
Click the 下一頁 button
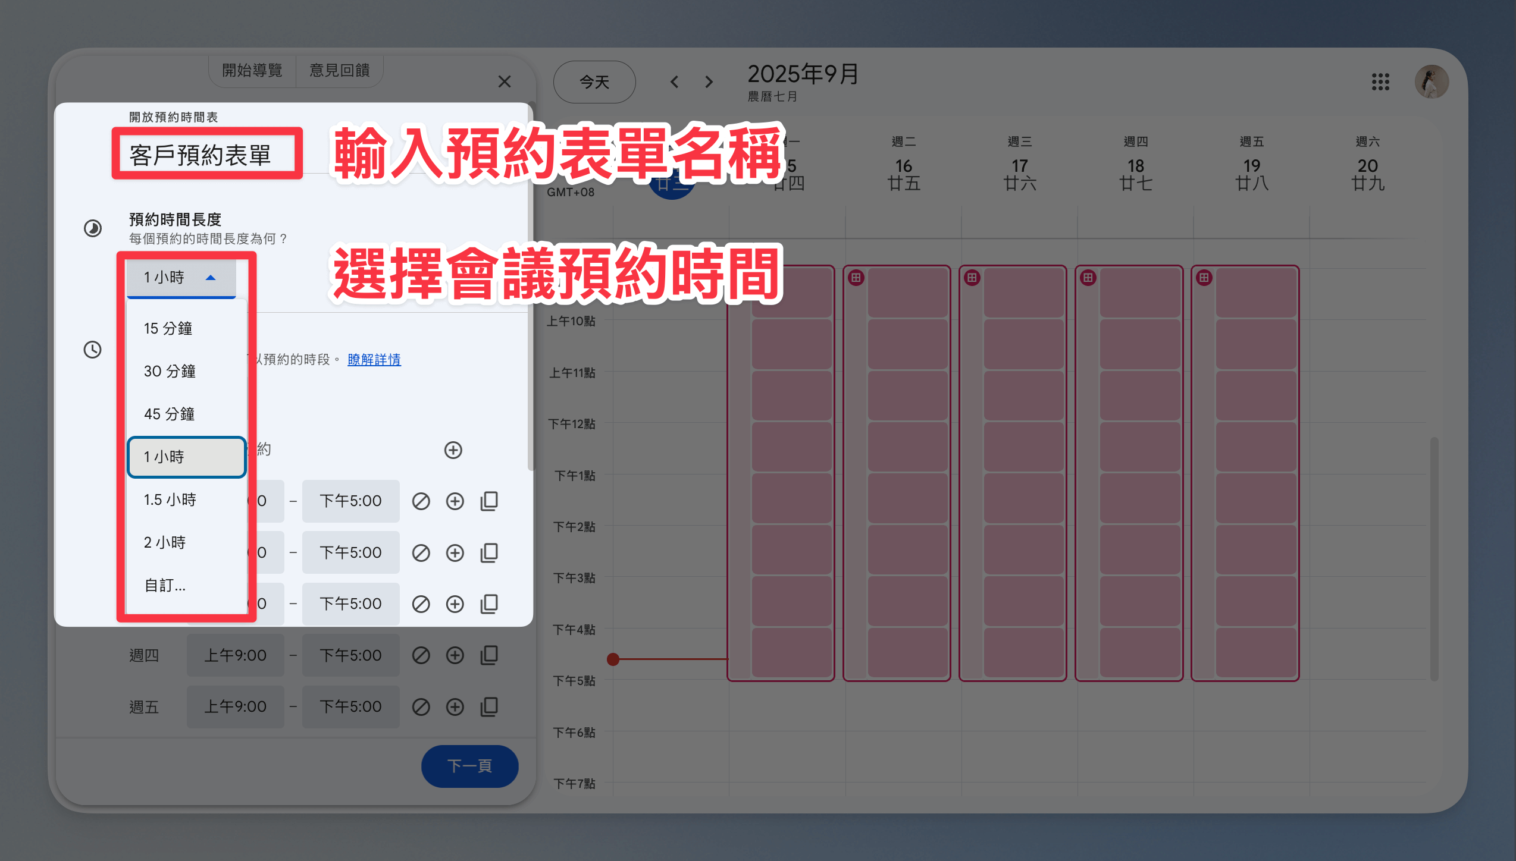469,766
